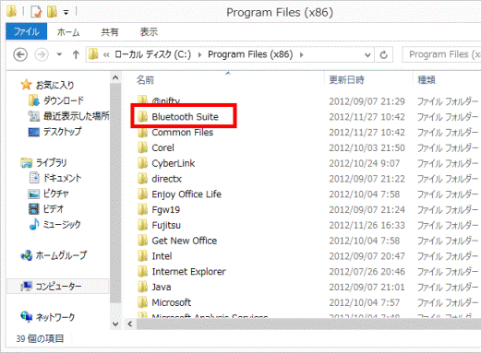Open ドキュメント library
The height and width of the screenshot is (353, 481).
62,178
